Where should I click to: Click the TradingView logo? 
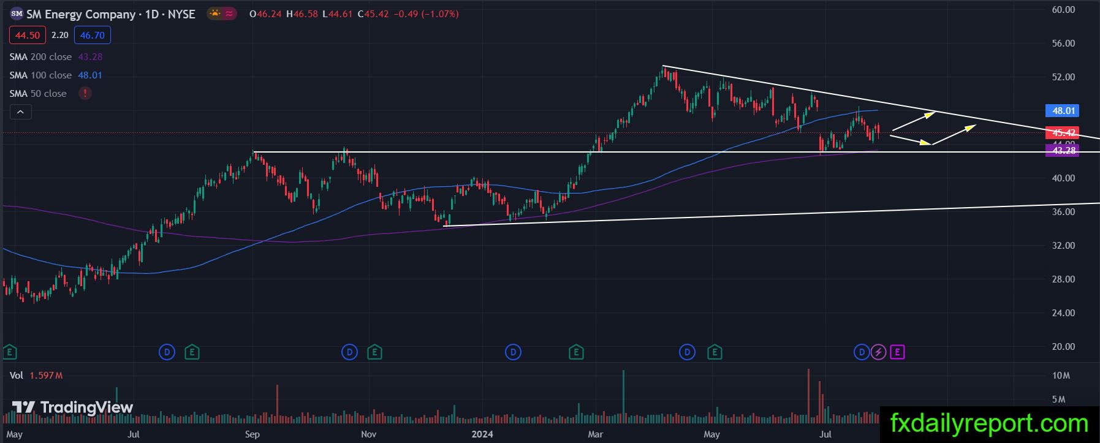click(72, 407)
